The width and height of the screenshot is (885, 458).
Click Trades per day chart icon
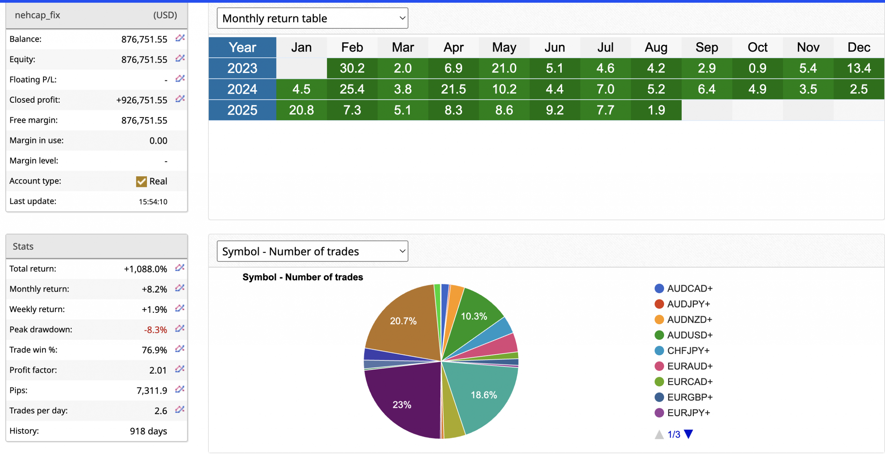click(180, 410)
